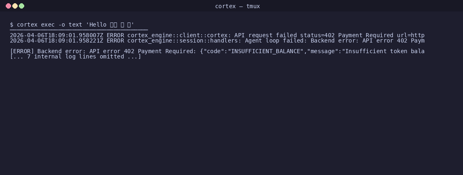
Task: Maximize the terminal with the green button
Action: click(22, 6)
